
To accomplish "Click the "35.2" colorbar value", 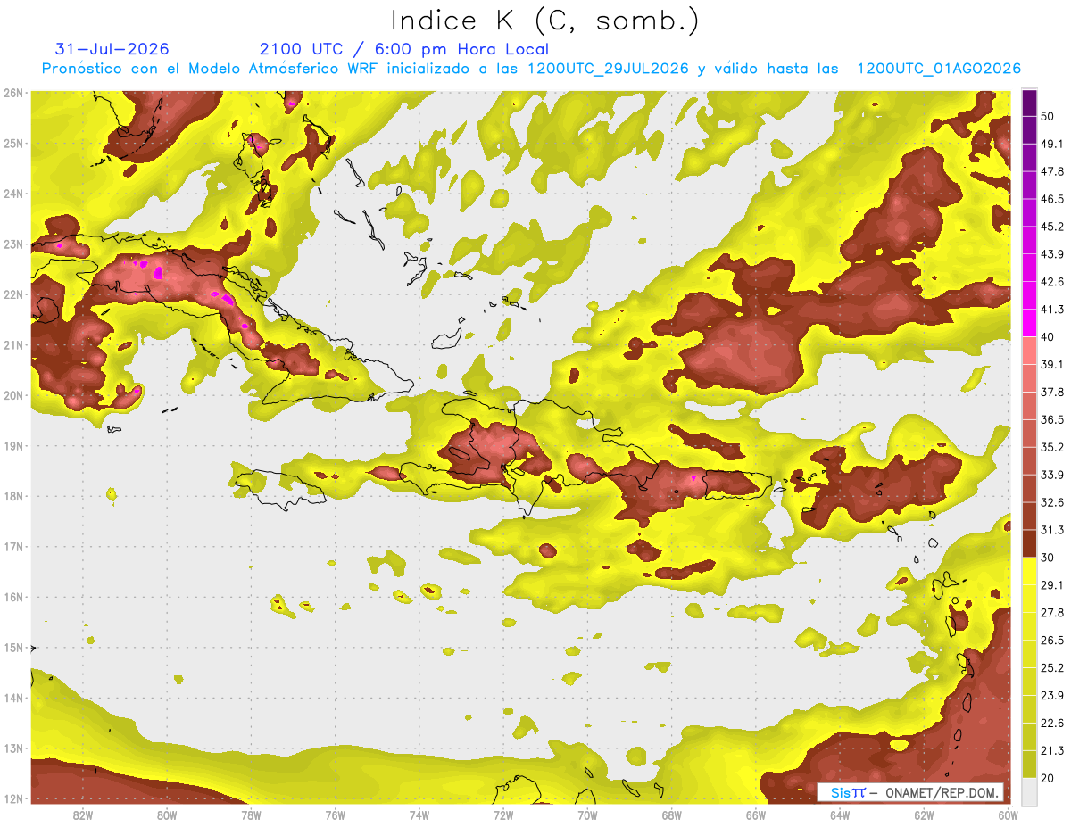I will coord(1052,447).
